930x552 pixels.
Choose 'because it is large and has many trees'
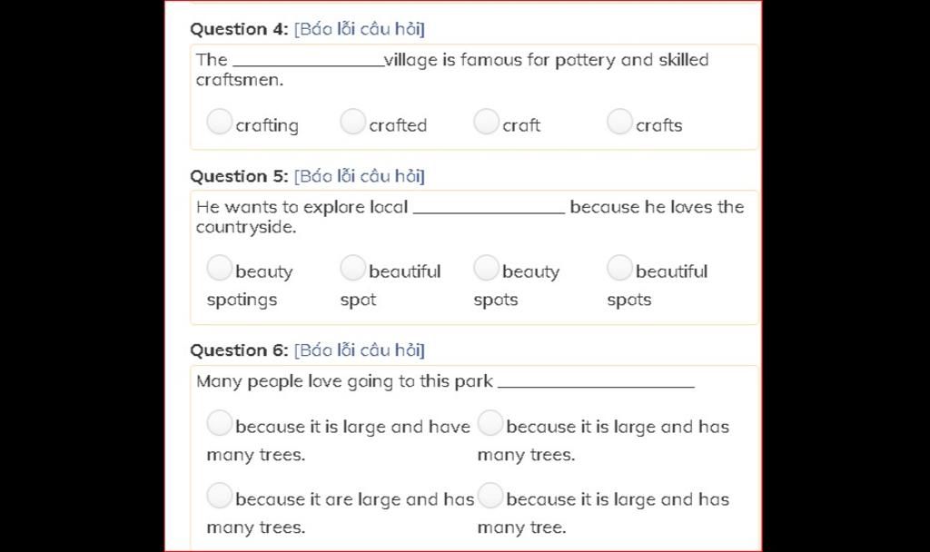490,423
